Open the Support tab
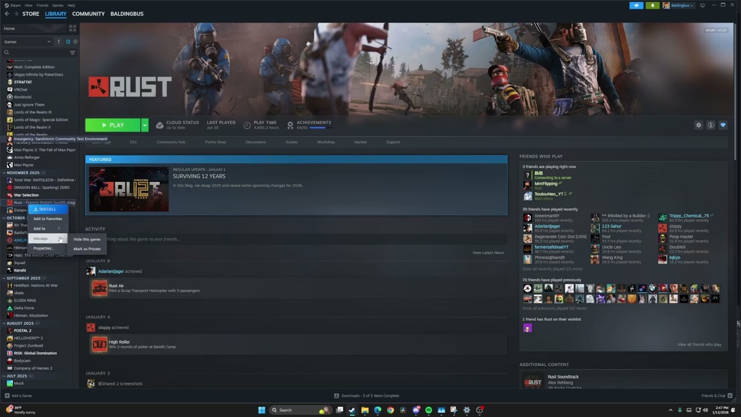 coord(393,142)
